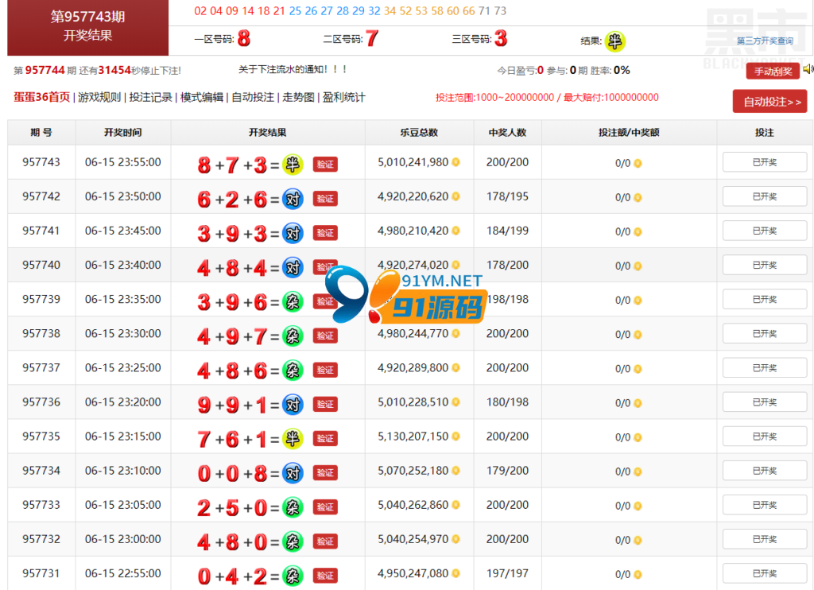Click the 杂 result badge in row 957738
814x590 pixels.
point(293,336)
